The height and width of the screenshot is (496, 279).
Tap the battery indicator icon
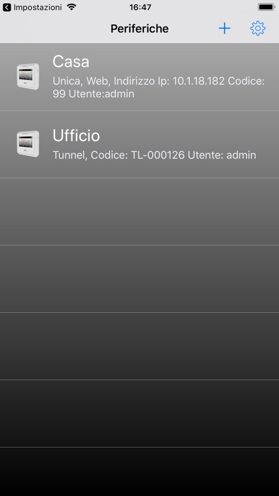pos(266,7)
